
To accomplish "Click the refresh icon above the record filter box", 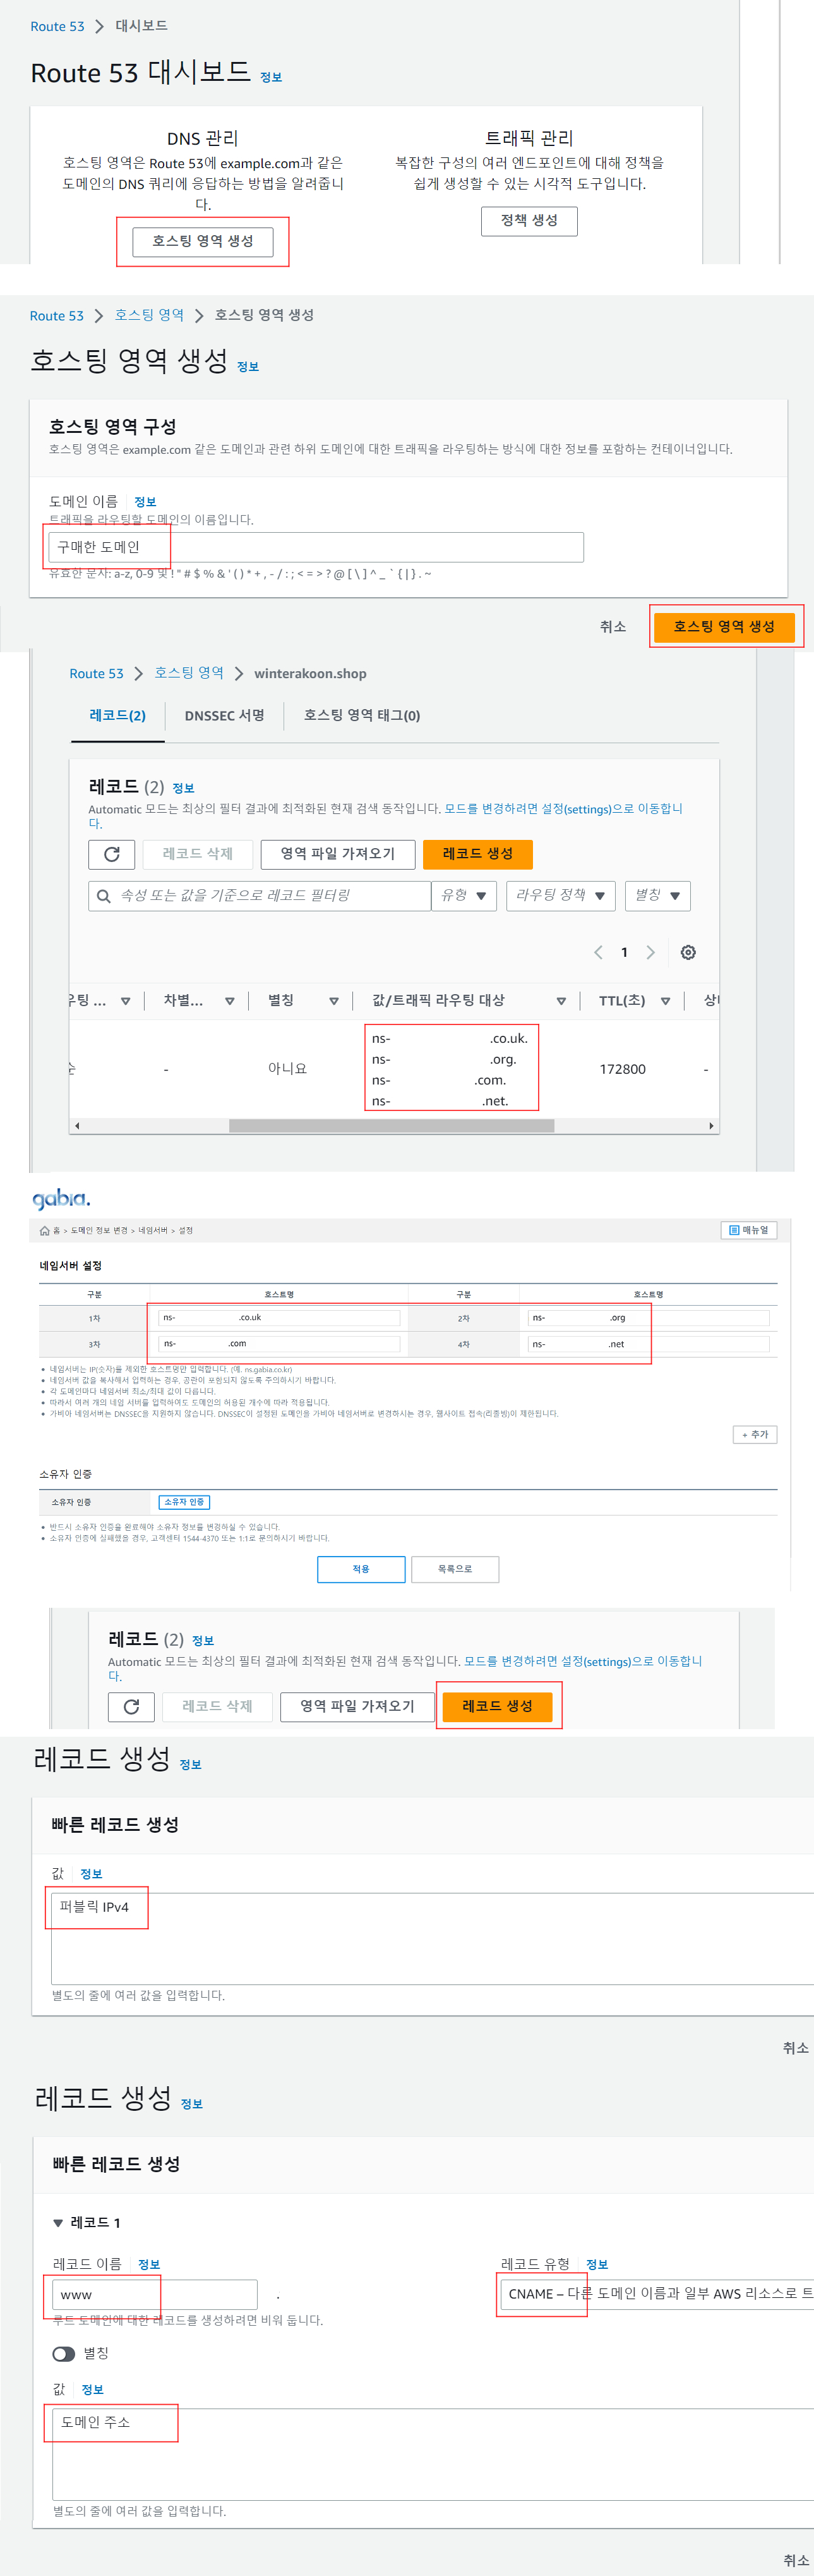I will [x=112, y=854].
